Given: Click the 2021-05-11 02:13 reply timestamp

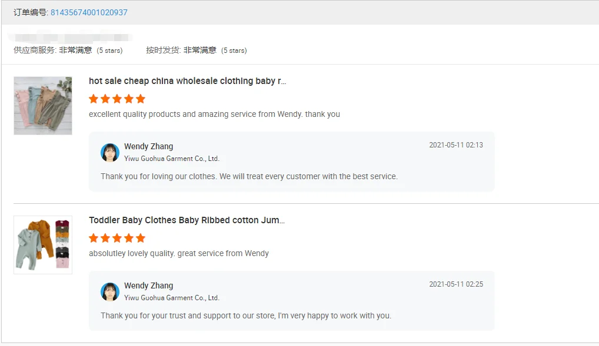Looking at the screenshot, I should 455,145.
